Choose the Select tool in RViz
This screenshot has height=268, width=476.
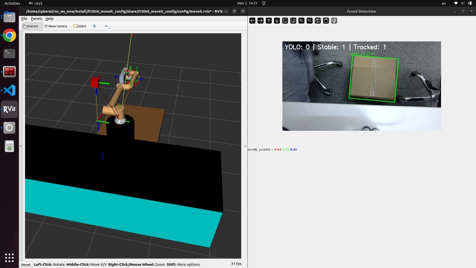pyautogui.click(x=80, y=26)
